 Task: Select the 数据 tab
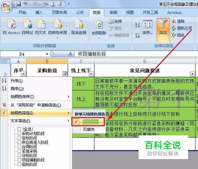pyautogui.click(x=97, y=13)
